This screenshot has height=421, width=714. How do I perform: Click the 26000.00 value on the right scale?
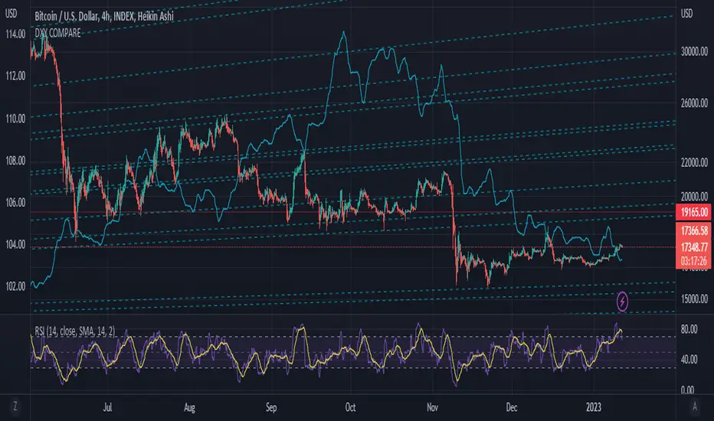click(x=694, y=103)
